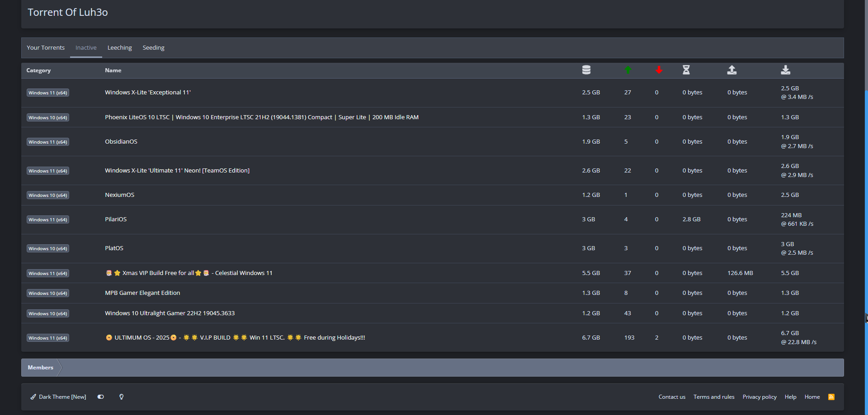Screen dimensions: 868x415
Task: Click the 224 MB downloaded value
Action: 791,215
